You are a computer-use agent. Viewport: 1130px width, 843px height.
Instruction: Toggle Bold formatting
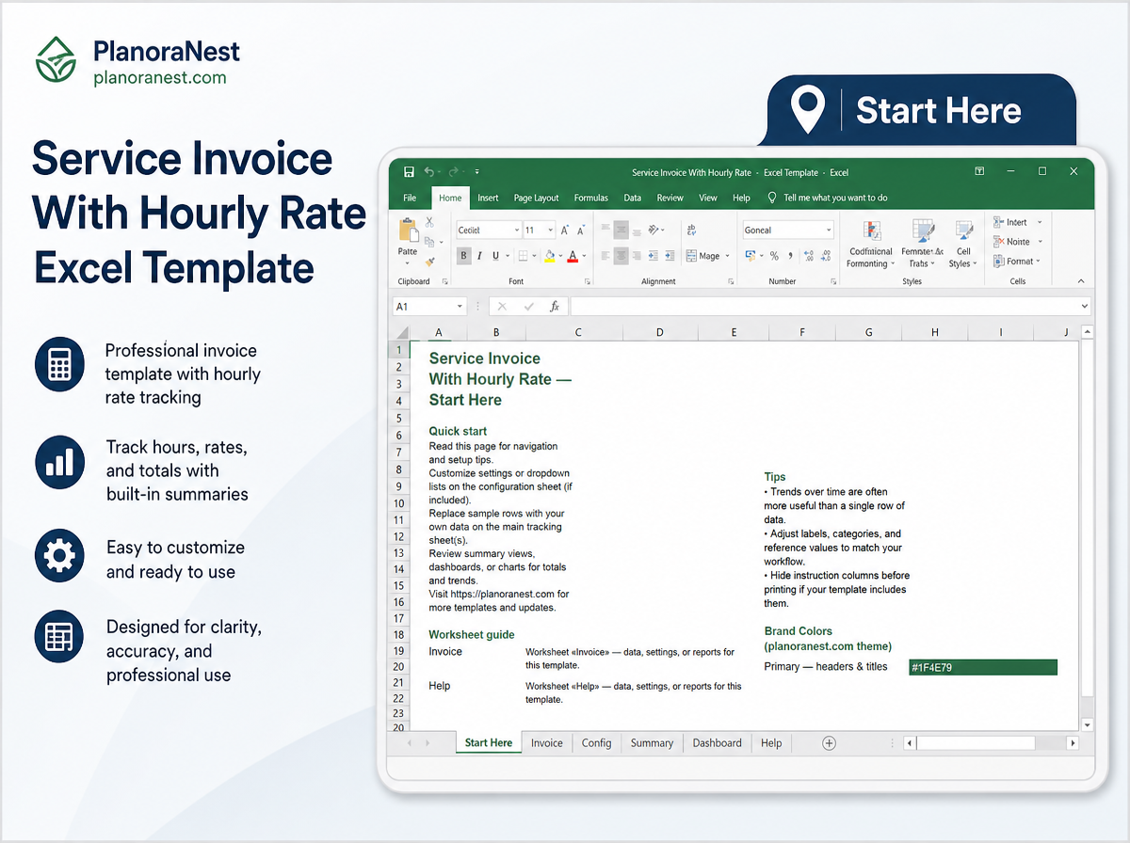coord(464,255)
